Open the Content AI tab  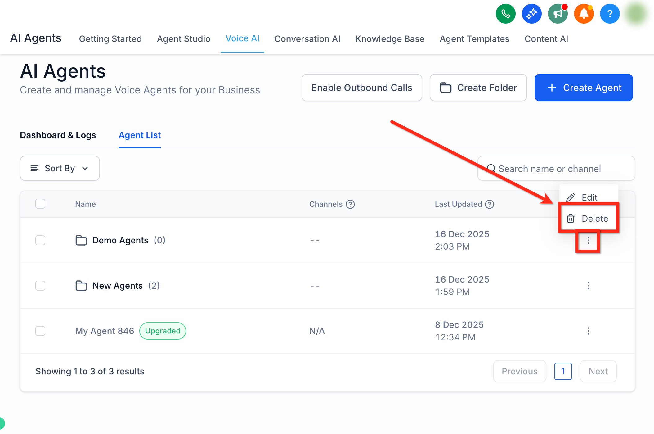click(x=546, y=39)
